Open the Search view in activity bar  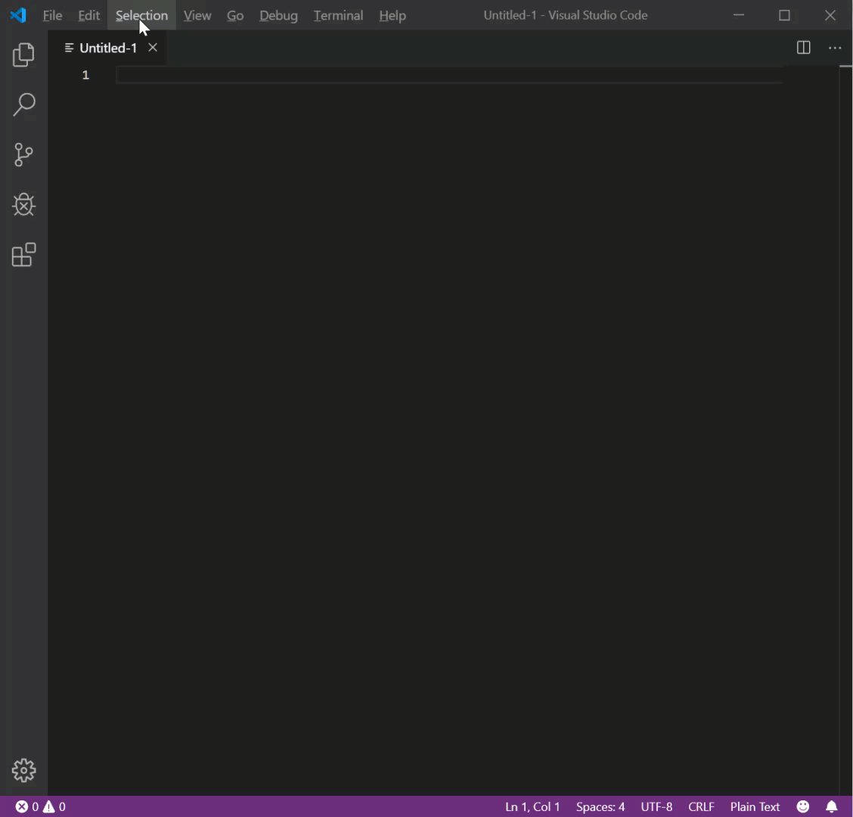23,104
